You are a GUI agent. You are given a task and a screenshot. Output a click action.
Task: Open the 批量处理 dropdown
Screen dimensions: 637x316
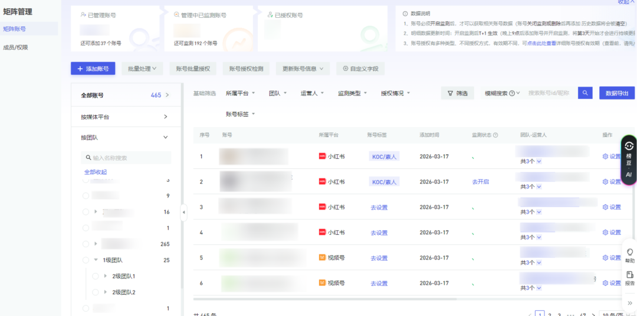142,69
